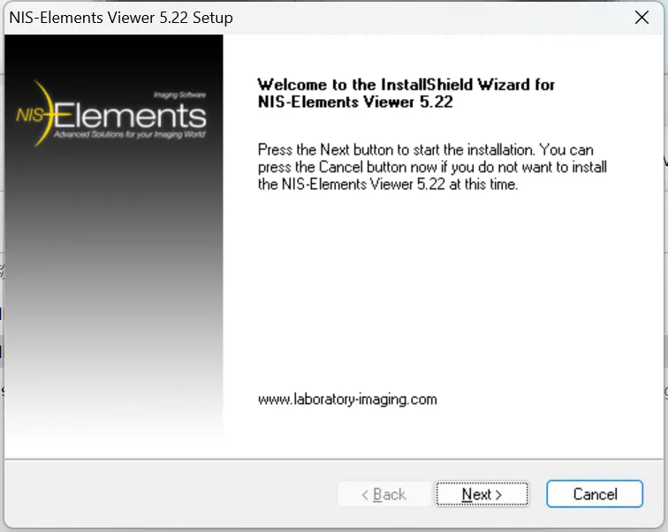
Task: Click the Welcome to the InstallShield Wizard heading
Action: click(406, 84)
